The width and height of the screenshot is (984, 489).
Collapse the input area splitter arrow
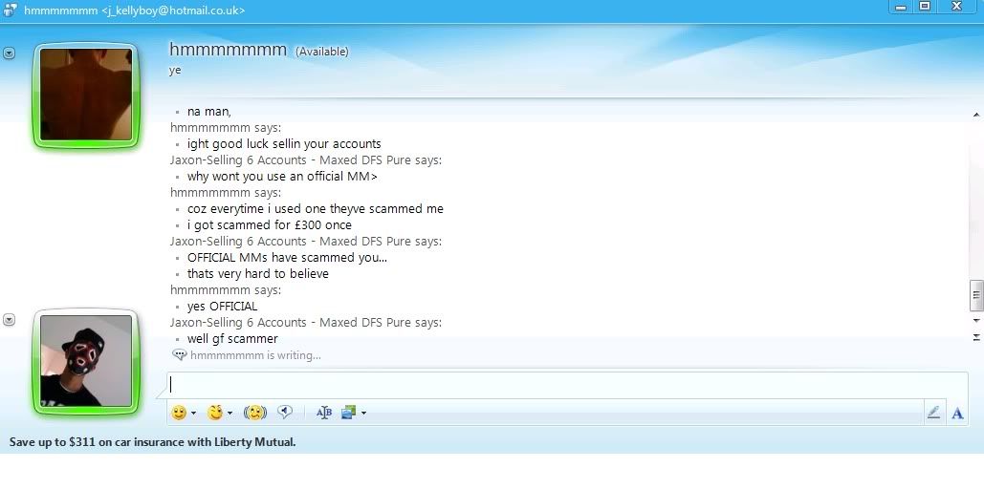(975, 337)
